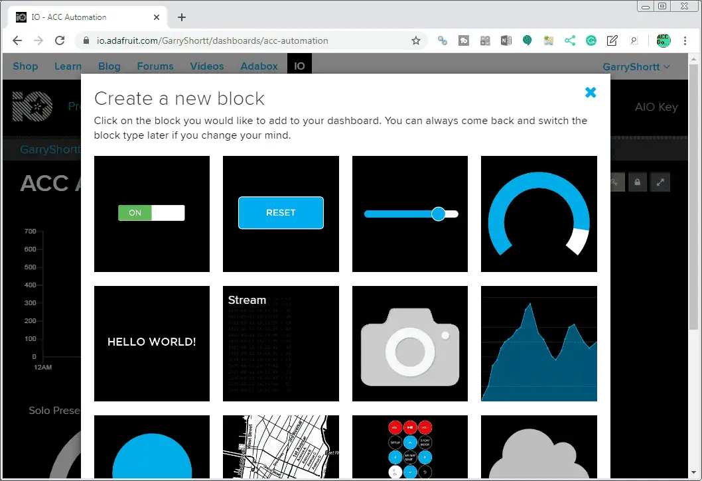The height and width of the screenshot is (481, 702).
Task: Click the pencil edit extension icon
Action: pyautogui.click(x=612, y=40)
